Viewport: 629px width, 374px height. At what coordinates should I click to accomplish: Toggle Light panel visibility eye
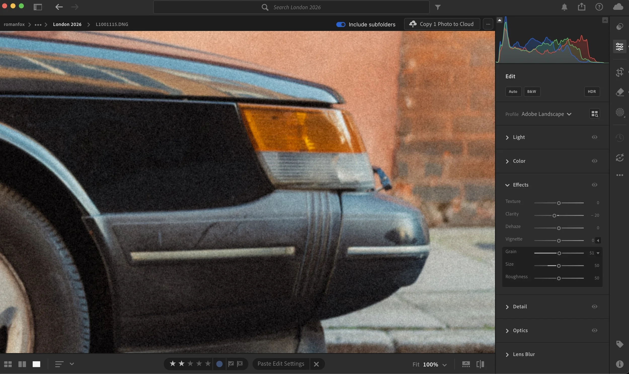(595, 137)
